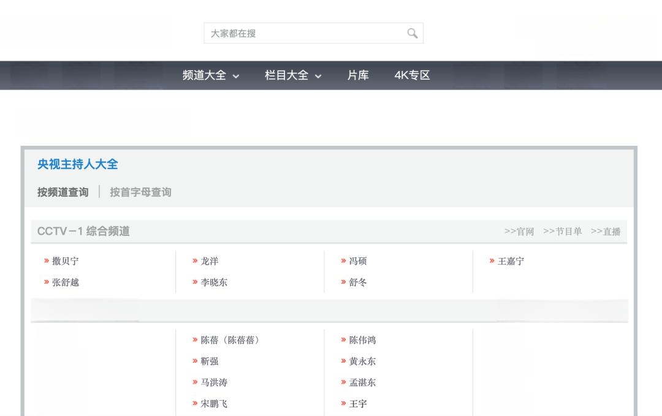Image resolution: width=662 pixels, height=416 pixels.
Task: Open host 宋鹏飞's page
Action: [x=214, y=404]
